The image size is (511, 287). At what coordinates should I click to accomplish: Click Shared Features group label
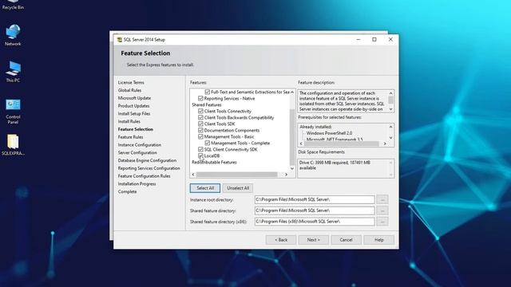[207, 104]
